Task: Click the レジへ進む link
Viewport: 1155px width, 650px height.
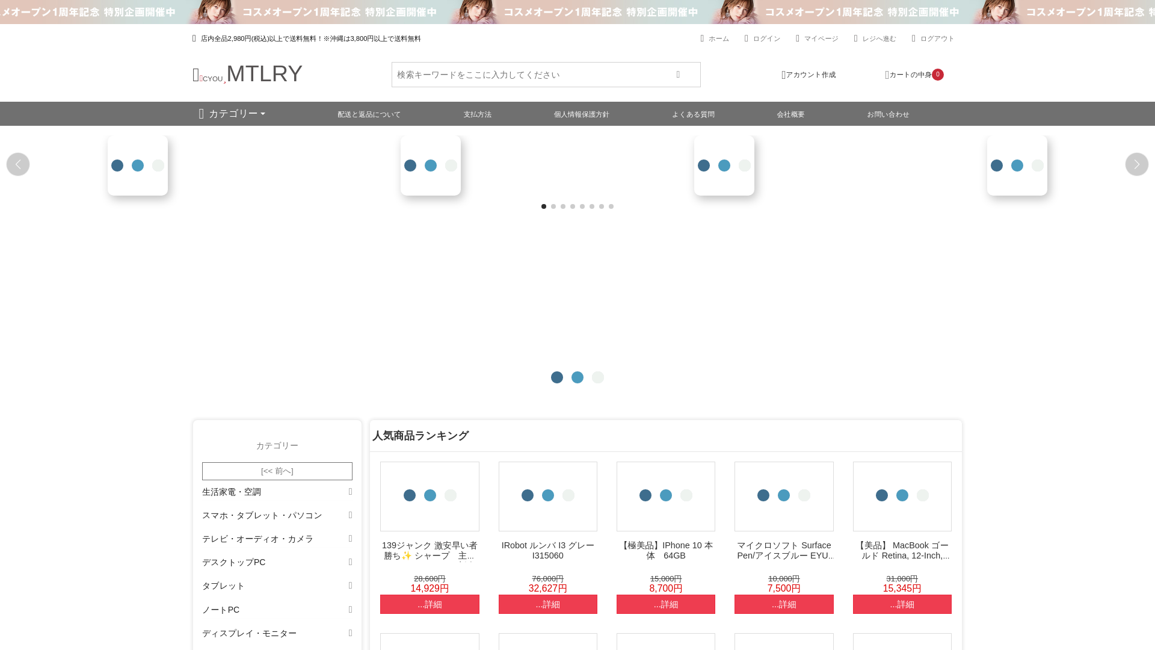Action: tap(879, 39)
